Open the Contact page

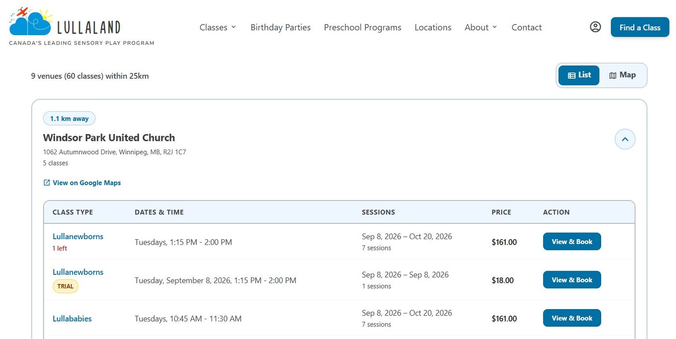click(527, 27)
